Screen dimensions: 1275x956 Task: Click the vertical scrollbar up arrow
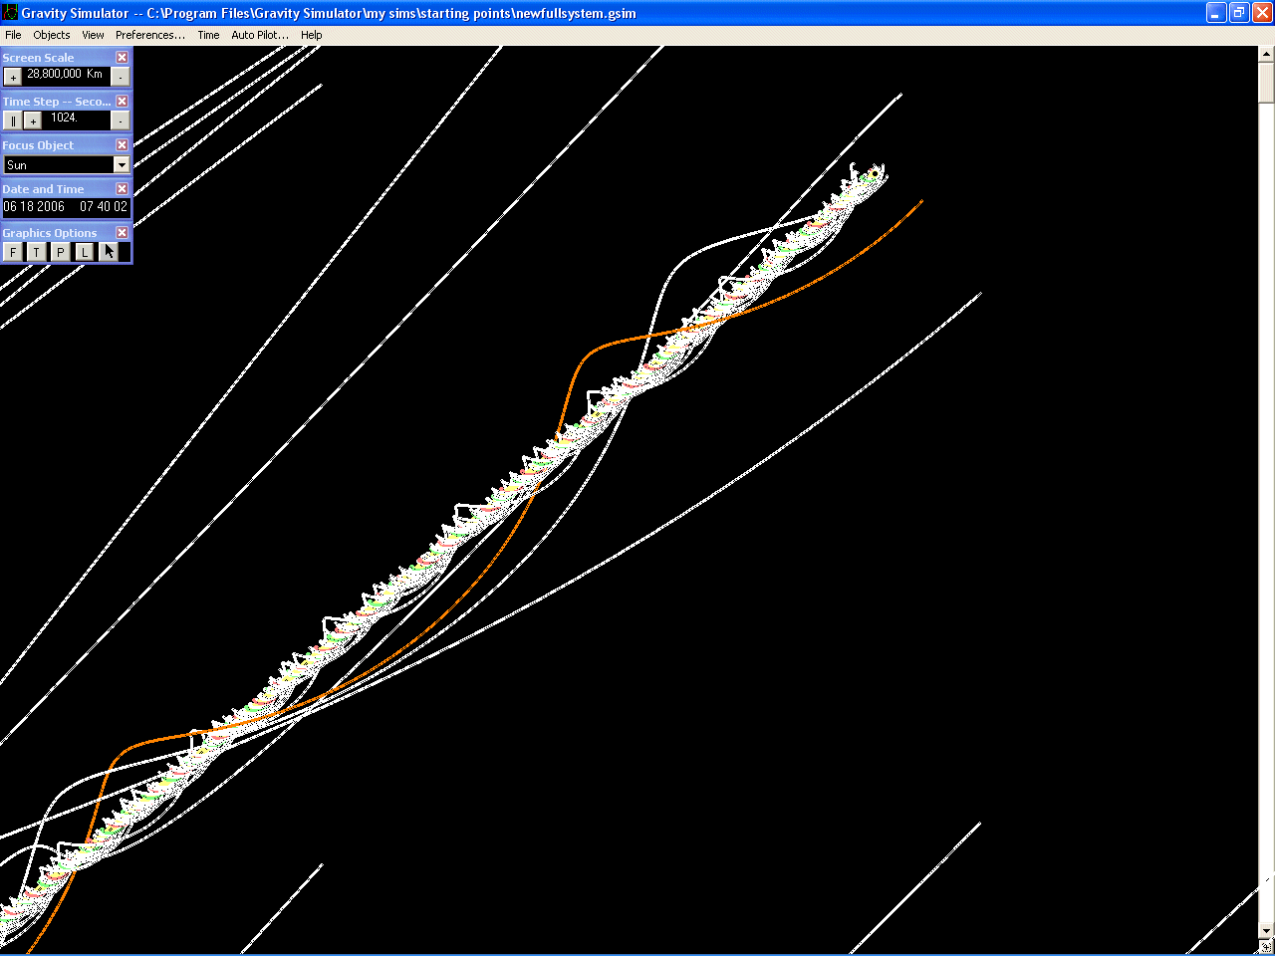coord(1266,54)
